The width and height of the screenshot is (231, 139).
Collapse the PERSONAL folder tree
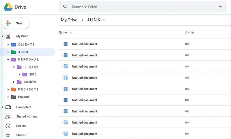(8, 60)
